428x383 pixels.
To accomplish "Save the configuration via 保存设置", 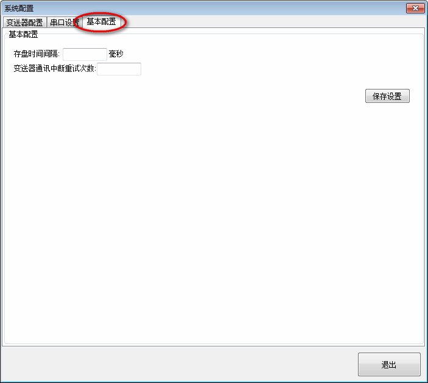I will 387,96.
